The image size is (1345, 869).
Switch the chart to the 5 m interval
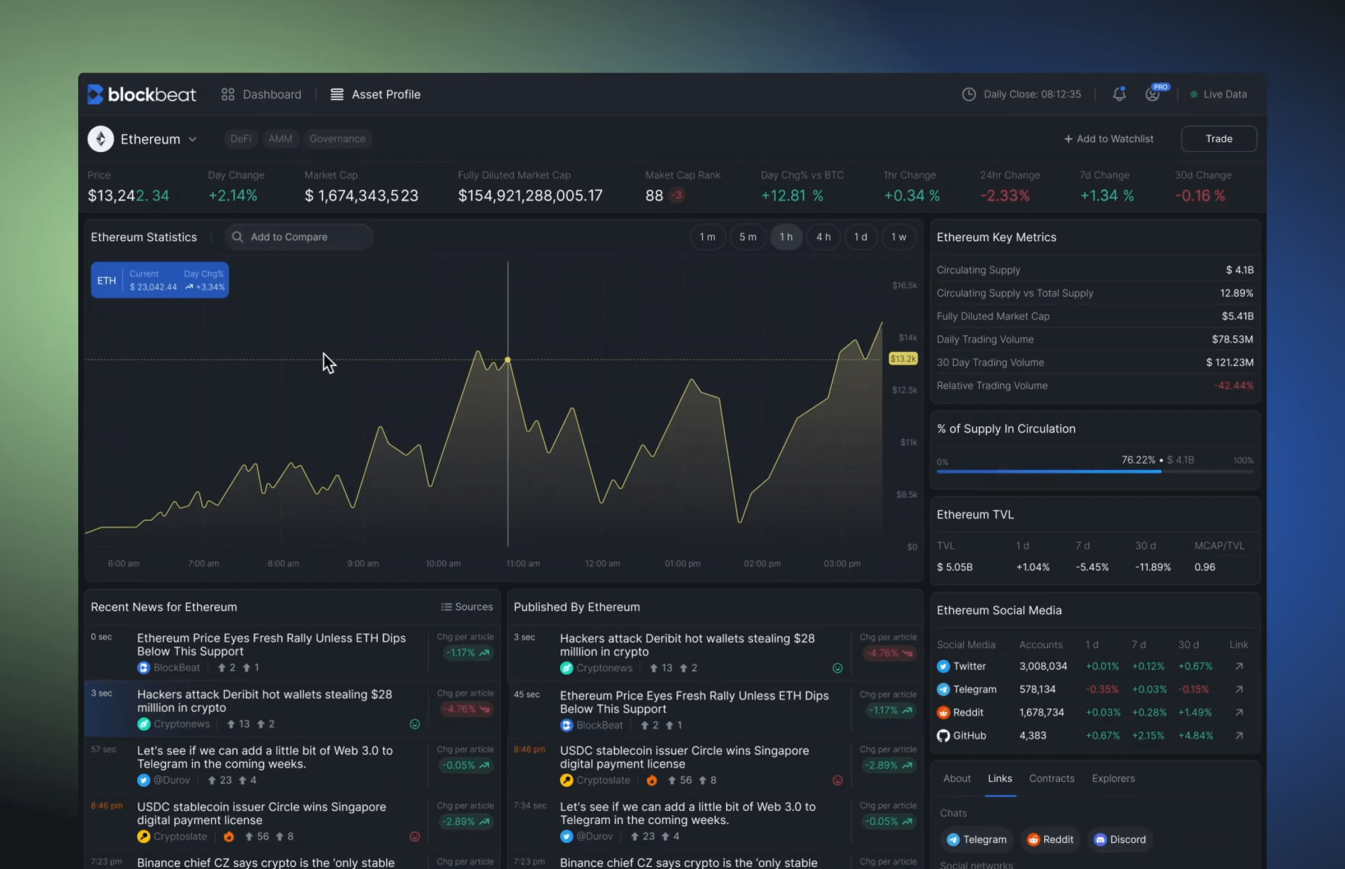[748, 237]
